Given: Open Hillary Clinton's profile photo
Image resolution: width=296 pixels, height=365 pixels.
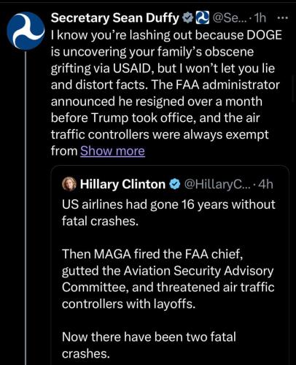Looking at the screenshot, I should (x=69, y=184).
